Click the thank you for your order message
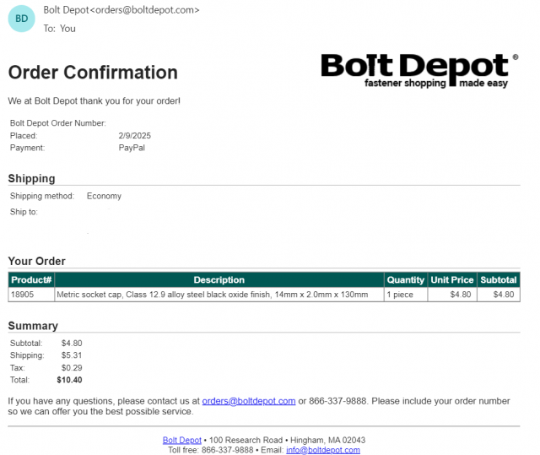The height and width of the screenshot is (455, 540). [94, 101]
